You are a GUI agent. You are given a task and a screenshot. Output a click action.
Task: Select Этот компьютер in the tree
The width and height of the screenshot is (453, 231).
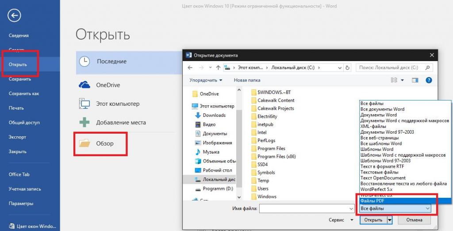[213, 106]
